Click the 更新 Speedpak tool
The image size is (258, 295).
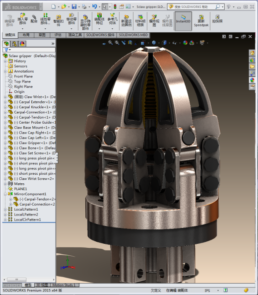click(201, 21)
